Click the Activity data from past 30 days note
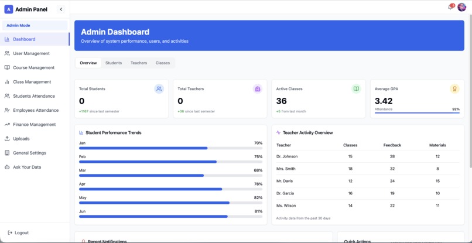Screen dimensions: 472x243 point(303,218)
